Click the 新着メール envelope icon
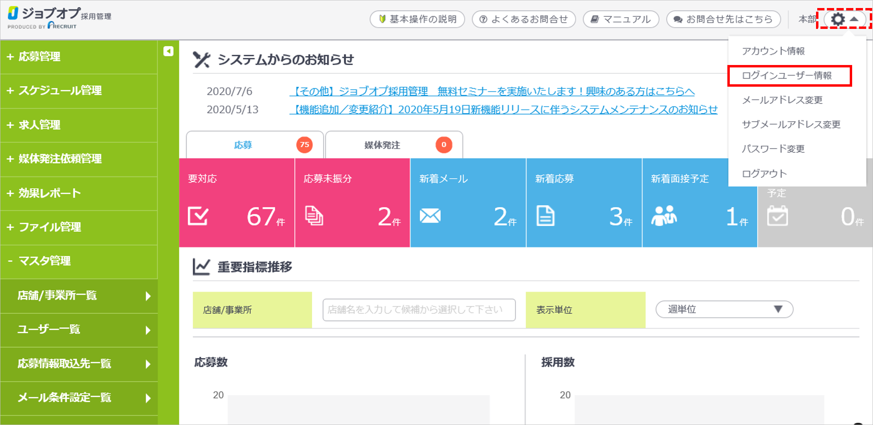The image size is (873, 425). tap(430, 216)
